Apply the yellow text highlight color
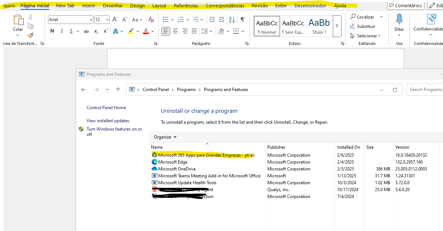The image size is (443, 231). 131,31
